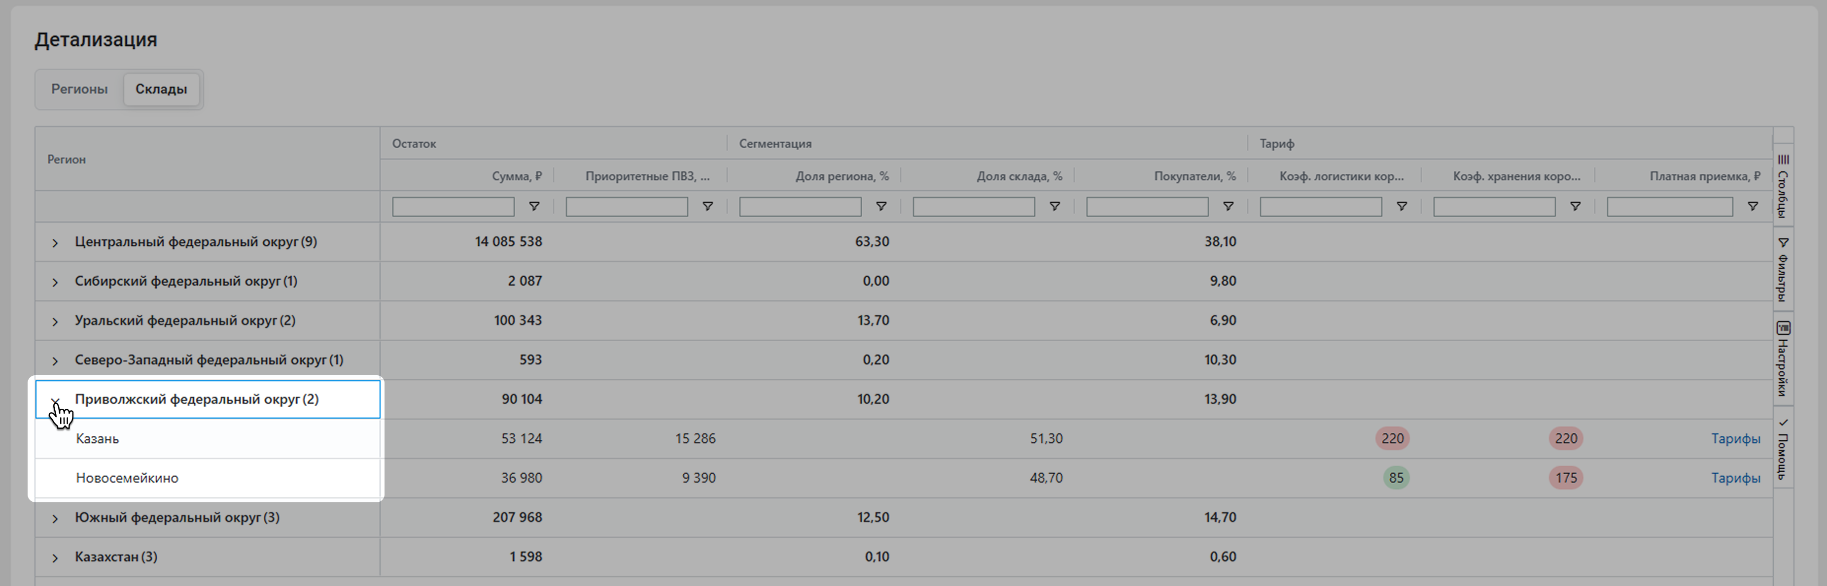Open filter for Доля склада column
Screen dimensions: 1827x586
[1054, 206]
